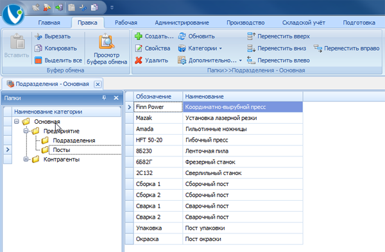Sort by the Обозначение column header

pos(158,96)
